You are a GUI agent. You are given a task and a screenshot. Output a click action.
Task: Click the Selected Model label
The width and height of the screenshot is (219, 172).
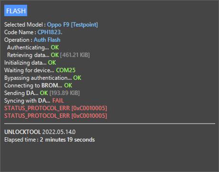click(23, 25)
